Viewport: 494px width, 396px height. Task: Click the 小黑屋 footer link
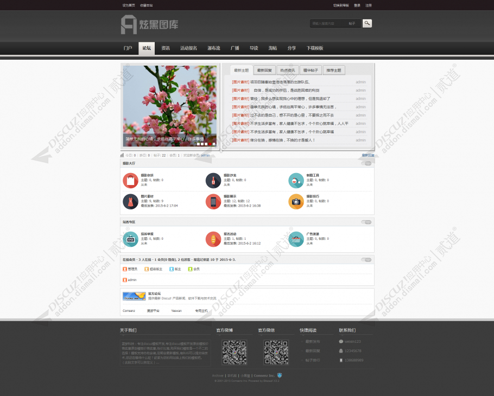(245, 375)
